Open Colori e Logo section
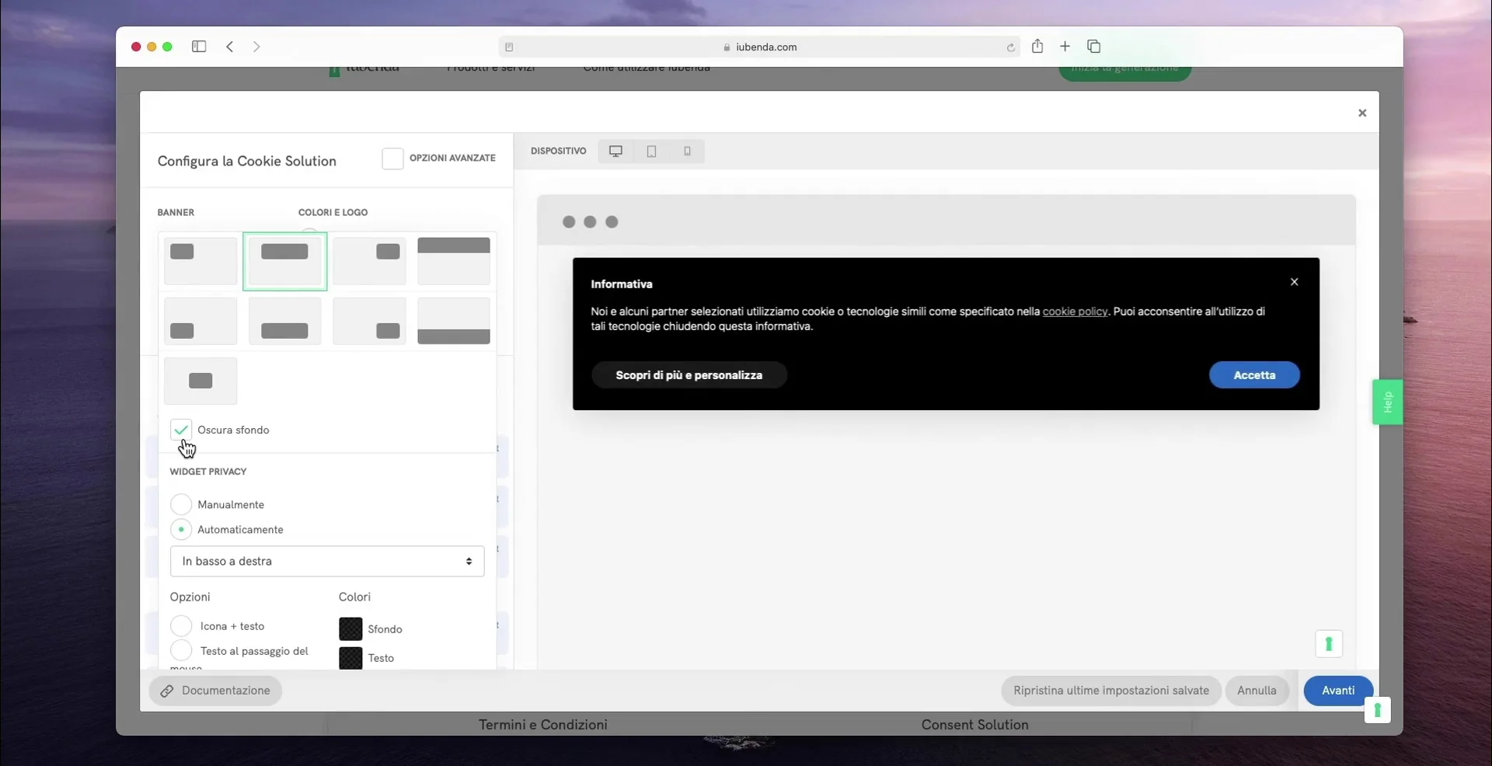The width and height of the screenshot is (1492, 766). (x=333, y=212)
